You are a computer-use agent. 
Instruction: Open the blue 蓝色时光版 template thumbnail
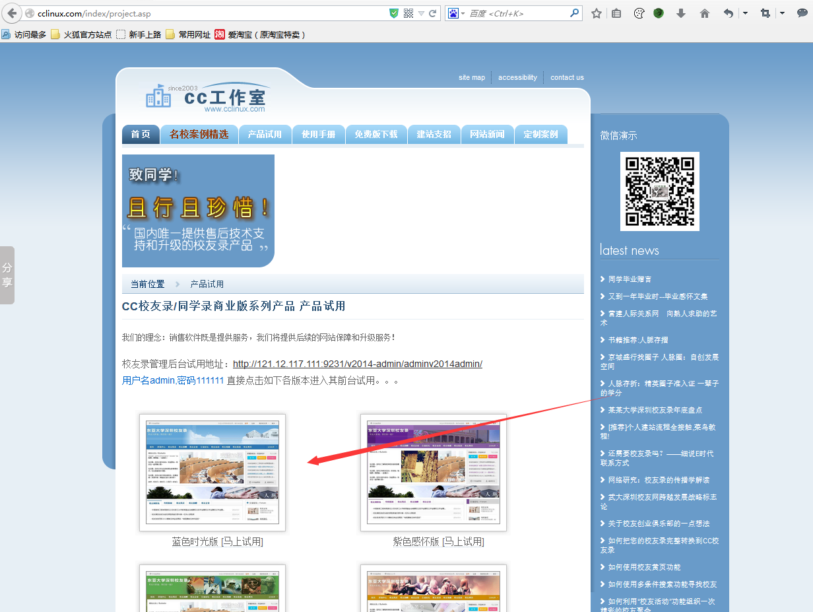click(212, 473)
